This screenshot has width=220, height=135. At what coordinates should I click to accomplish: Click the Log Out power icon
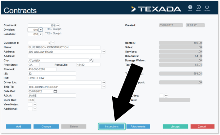[207, 7]
